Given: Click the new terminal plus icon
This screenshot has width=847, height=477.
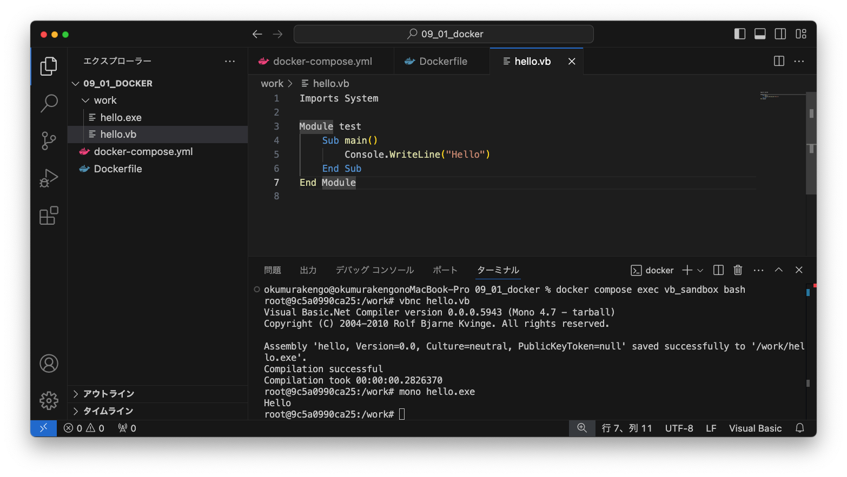Looking at the screenshot, I should 687,270.
